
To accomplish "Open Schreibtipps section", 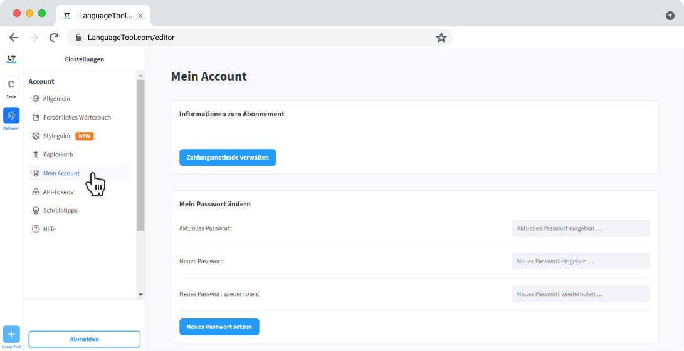I will 80,210.
